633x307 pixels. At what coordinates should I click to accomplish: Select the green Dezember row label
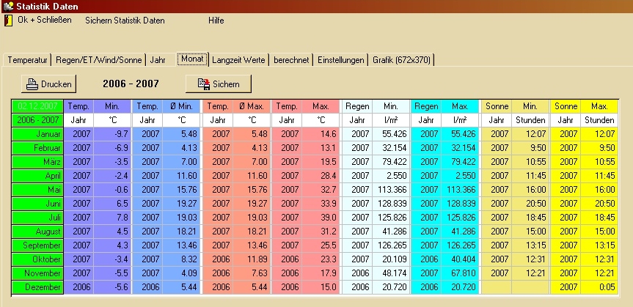tap(37, 286)
